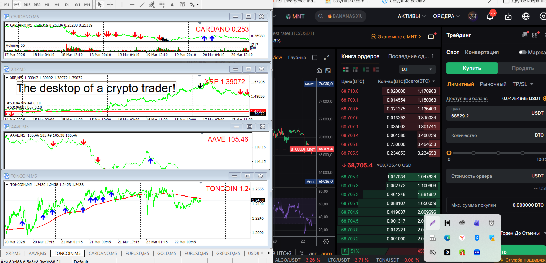This screenshot has width=546, height=263.
Task: Click the Количество BTC input field
Action: click(496, 135)
